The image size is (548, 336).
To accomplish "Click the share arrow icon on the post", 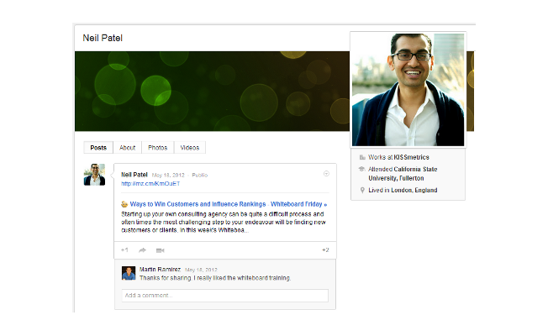I will coord(142,249).
